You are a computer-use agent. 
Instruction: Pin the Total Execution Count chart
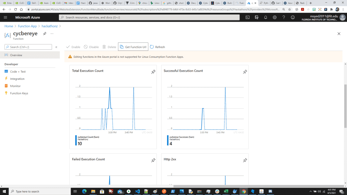coord(153,72)
